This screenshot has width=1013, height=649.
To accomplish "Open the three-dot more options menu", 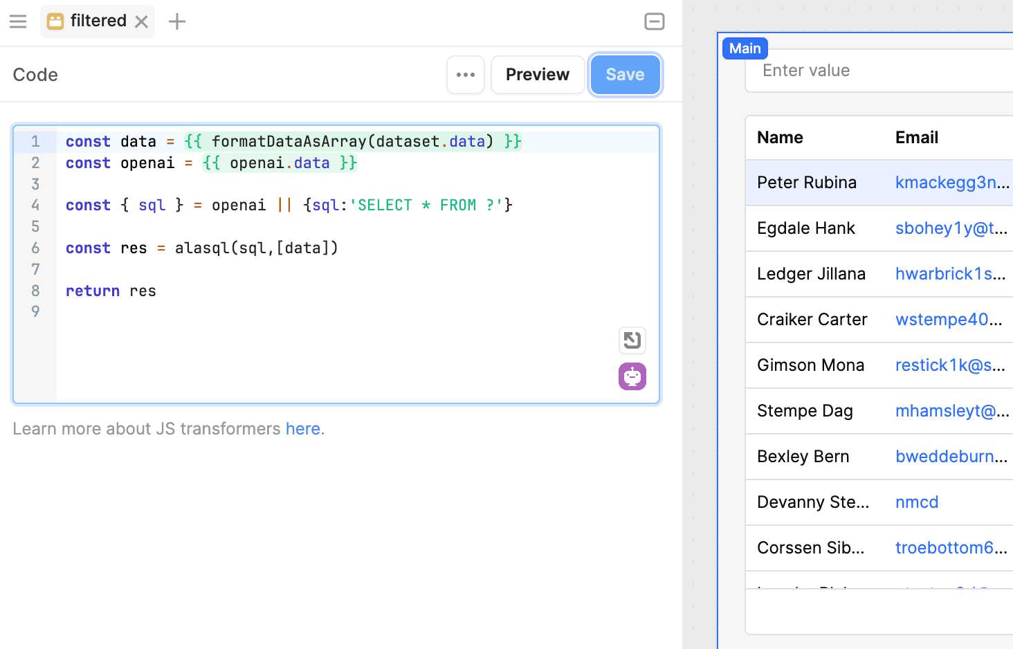I will tap(466, 75).
